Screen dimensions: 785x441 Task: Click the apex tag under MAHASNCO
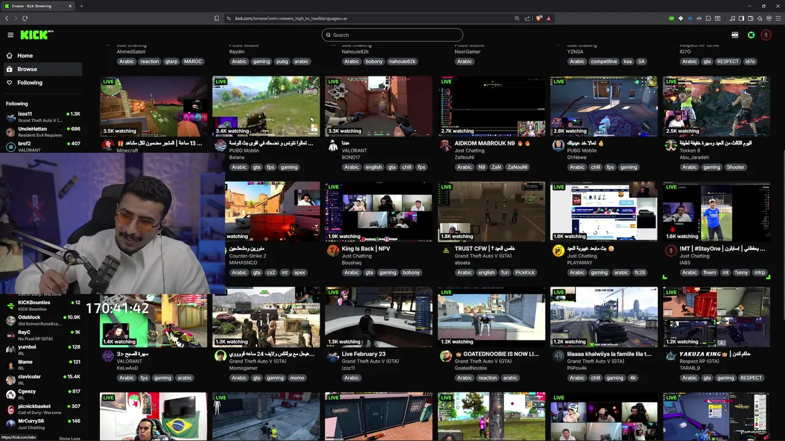pyautogui.click(x=299, y=273)
